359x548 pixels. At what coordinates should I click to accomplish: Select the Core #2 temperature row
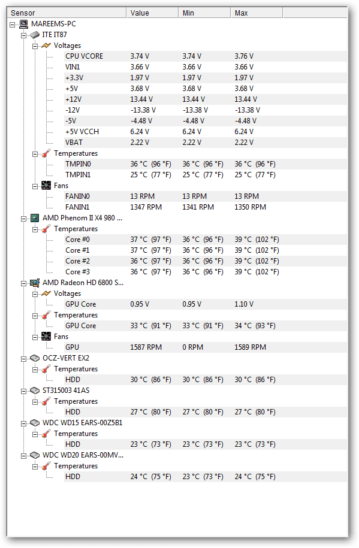click(x=206, y=261)
